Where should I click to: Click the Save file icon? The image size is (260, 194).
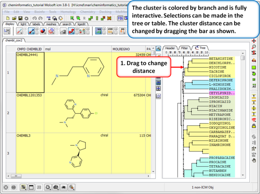pyautogui.click(x=20, y=18)
